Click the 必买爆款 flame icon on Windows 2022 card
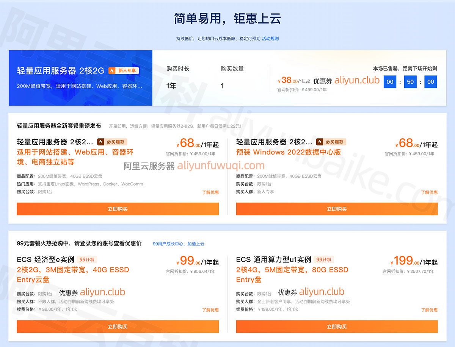Viewport: 455px width, 347px height. pos(320,142)
